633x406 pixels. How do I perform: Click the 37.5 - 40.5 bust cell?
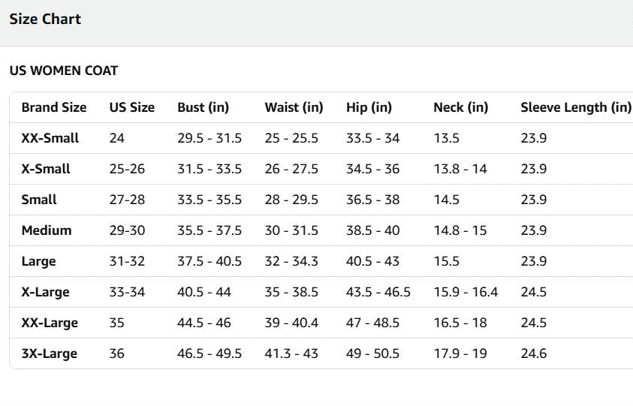coord(209,261)
